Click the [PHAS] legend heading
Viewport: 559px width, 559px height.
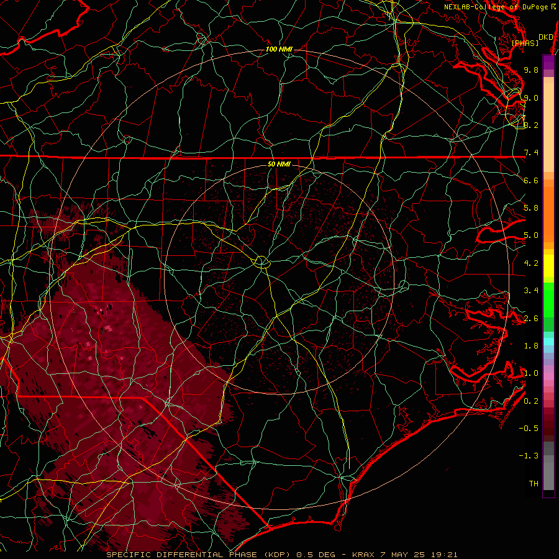[x=525, y=43]
